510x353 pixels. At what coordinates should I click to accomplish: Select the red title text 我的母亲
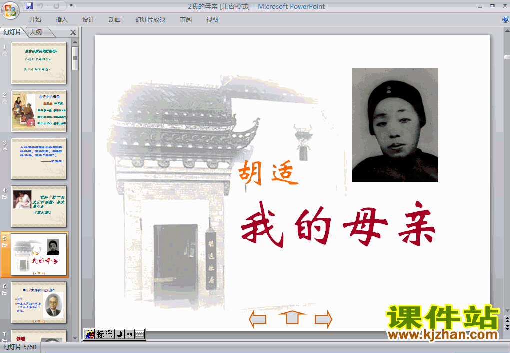(x=338, y=225)
